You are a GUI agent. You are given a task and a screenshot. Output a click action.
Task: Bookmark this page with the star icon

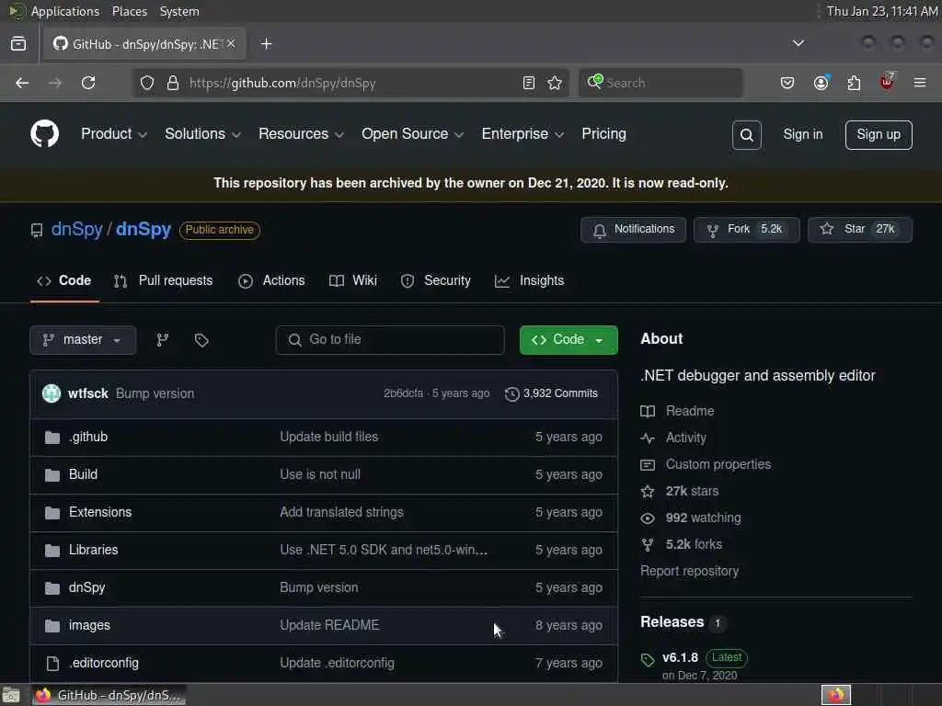[555, 83]
